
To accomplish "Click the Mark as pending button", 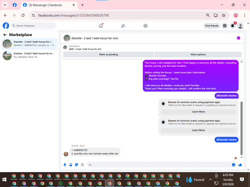I will pos(108,54).
